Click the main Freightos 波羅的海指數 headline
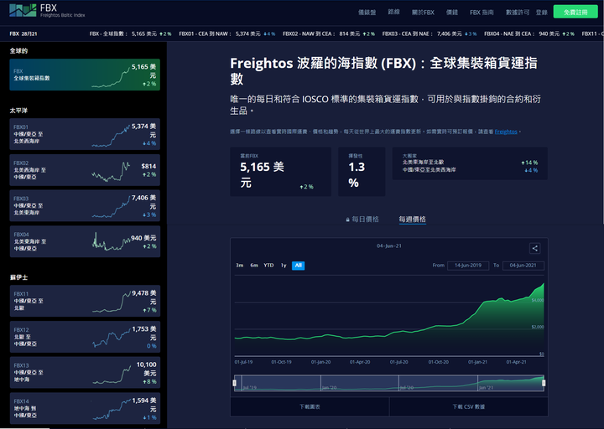Viewport: 604px width, 429px height. [x=383, y=70]
